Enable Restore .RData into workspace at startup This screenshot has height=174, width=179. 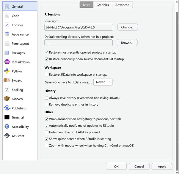[46, 75]
